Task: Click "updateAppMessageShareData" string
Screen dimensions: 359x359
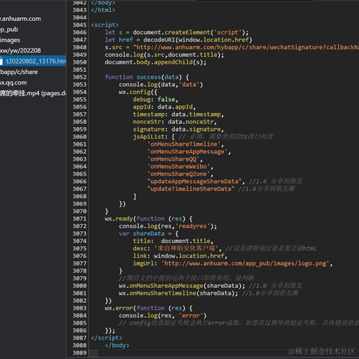Action: pyautogui.click(x=194, y=182)
